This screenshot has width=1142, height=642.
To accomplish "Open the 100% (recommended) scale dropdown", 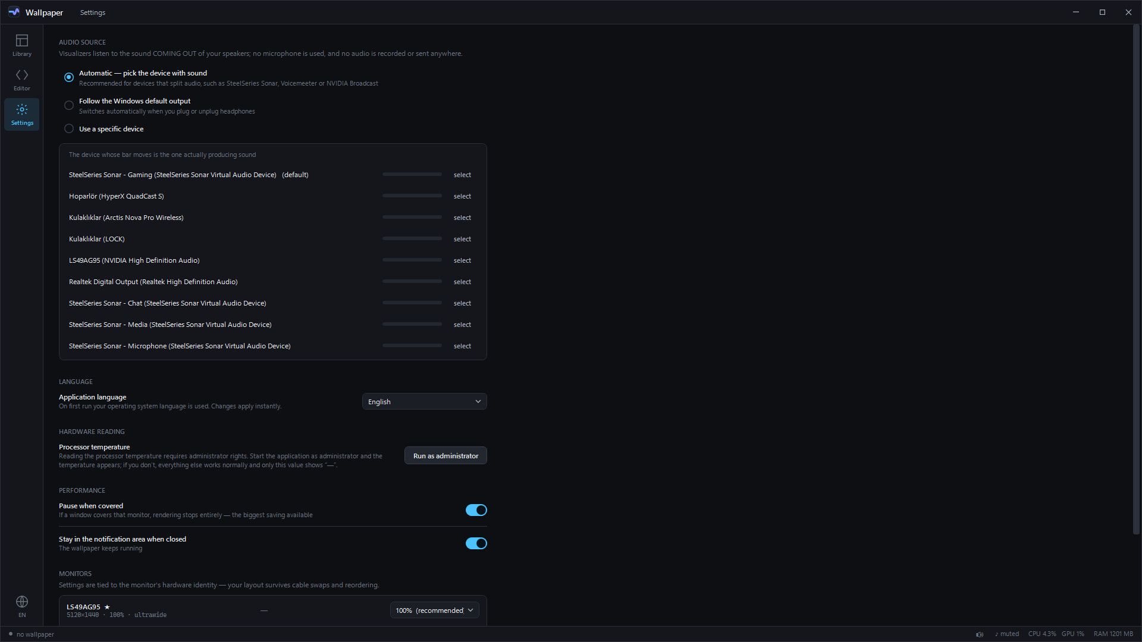I will pos(434,610).
